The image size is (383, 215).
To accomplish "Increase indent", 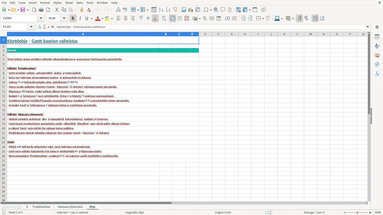I will pyautogui.click(x=243, y=18).
